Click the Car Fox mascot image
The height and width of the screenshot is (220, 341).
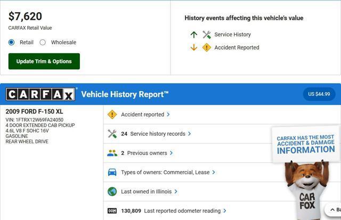307,190
